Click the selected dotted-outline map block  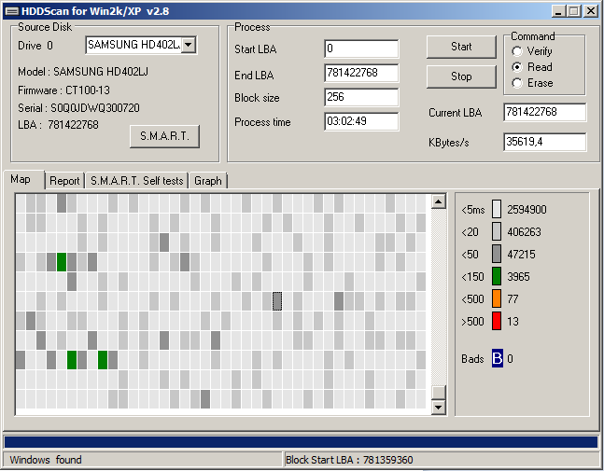(277, 301)
